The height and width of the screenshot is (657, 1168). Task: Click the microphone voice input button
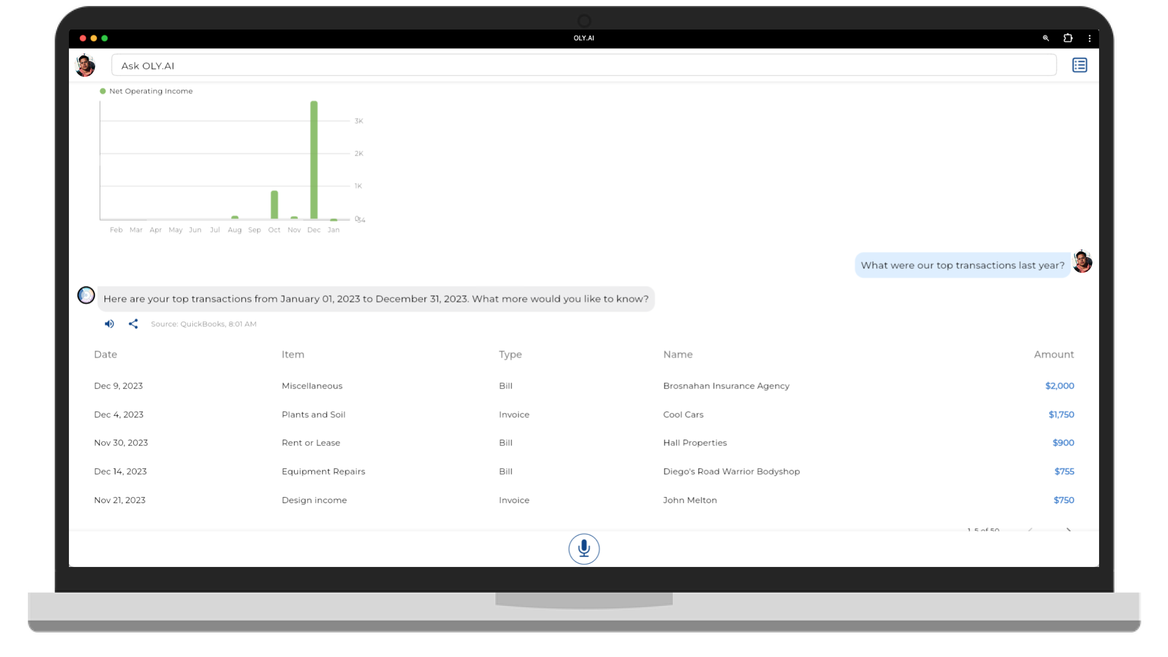pyautogui.click(x=584, y=548)
